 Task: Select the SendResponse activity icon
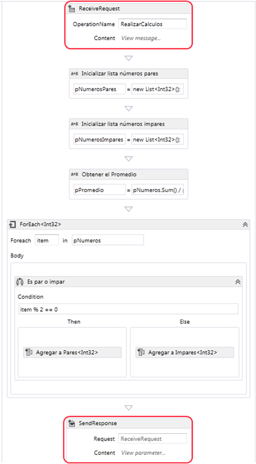[71, 424]
